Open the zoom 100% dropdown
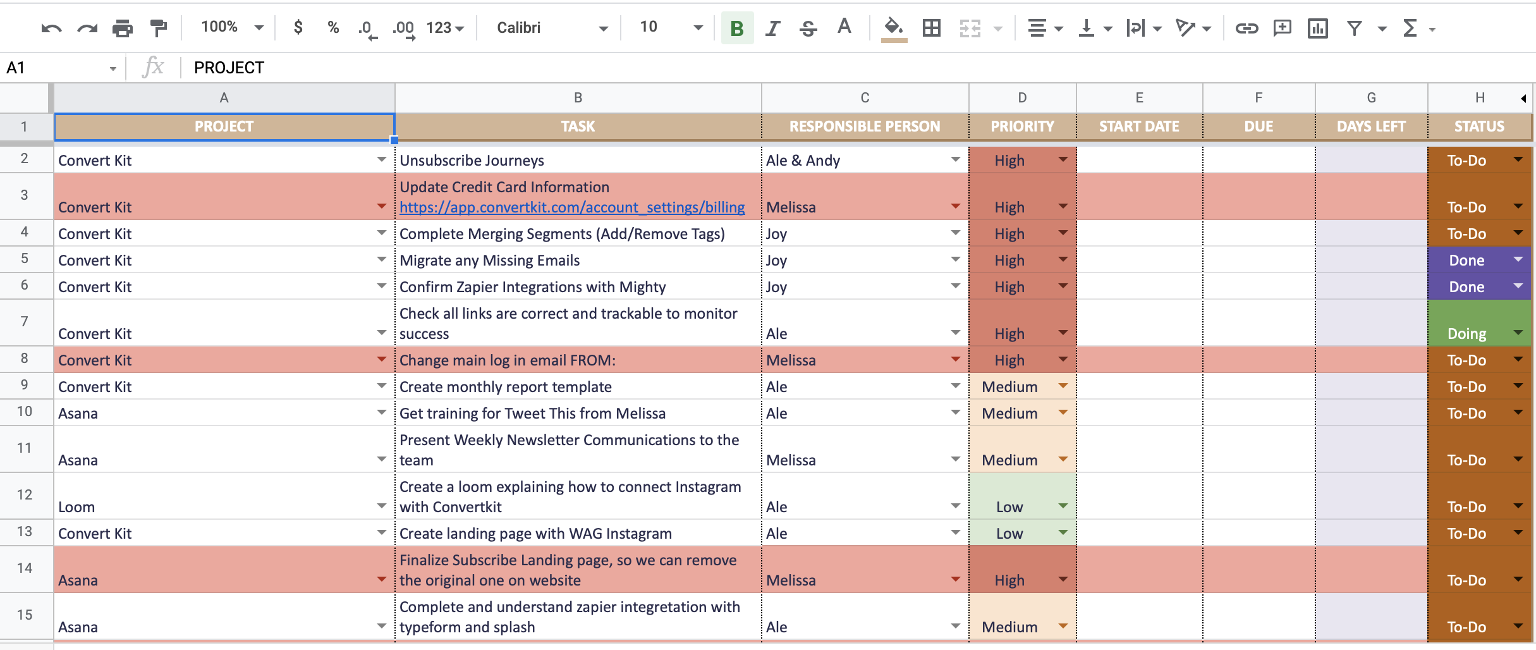The image size is (1536, 650). 232,27
